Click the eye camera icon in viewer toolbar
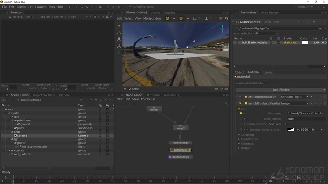This screenshot has width=328, height=184. [x=226, y=18]
